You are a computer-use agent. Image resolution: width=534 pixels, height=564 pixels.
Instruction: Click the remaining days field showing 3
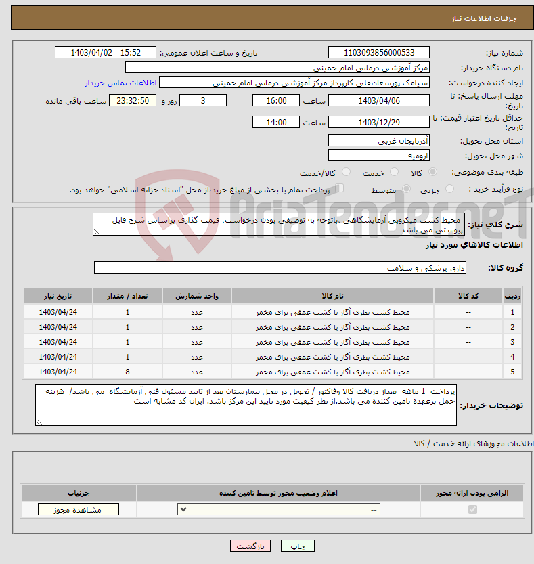pos(203,101)
